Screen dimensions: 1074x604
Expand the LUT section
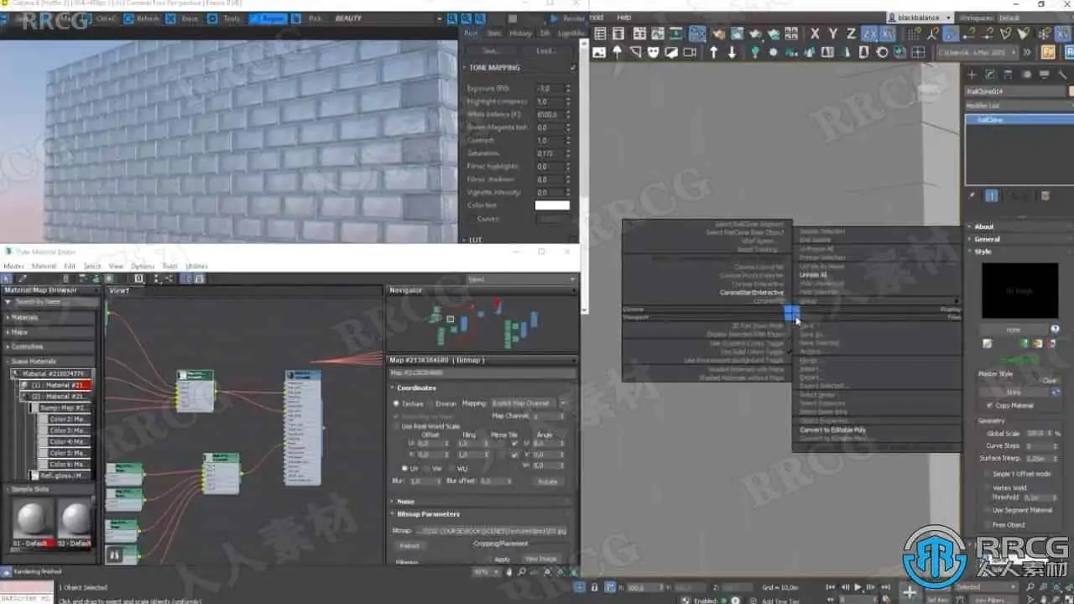click(x=475, y=240)
